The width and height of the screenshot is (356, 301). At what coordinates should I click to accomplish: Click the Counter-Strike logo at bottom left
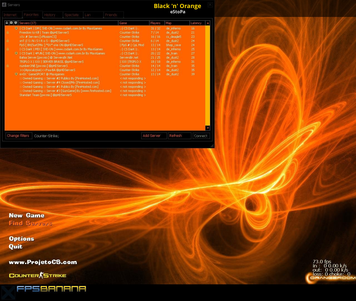38,275
